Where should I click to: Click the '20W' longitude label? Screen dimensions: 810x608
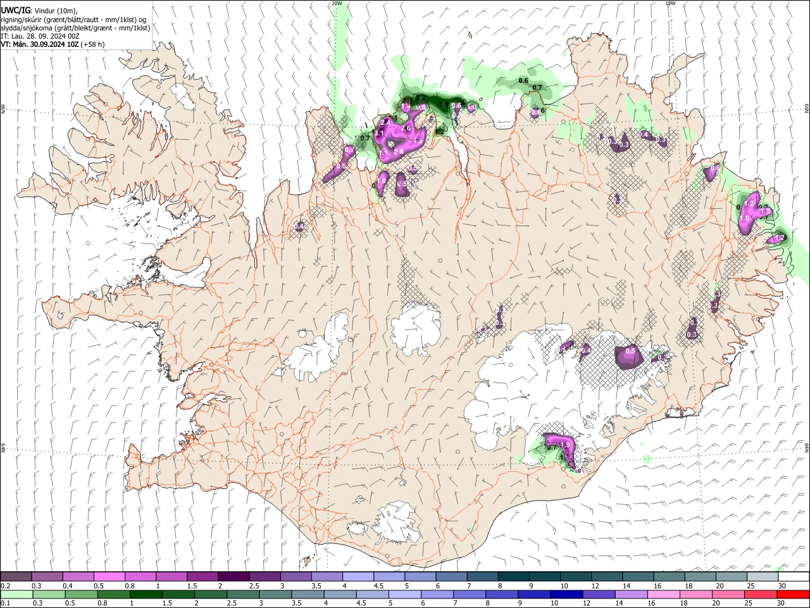pos(337,3)
